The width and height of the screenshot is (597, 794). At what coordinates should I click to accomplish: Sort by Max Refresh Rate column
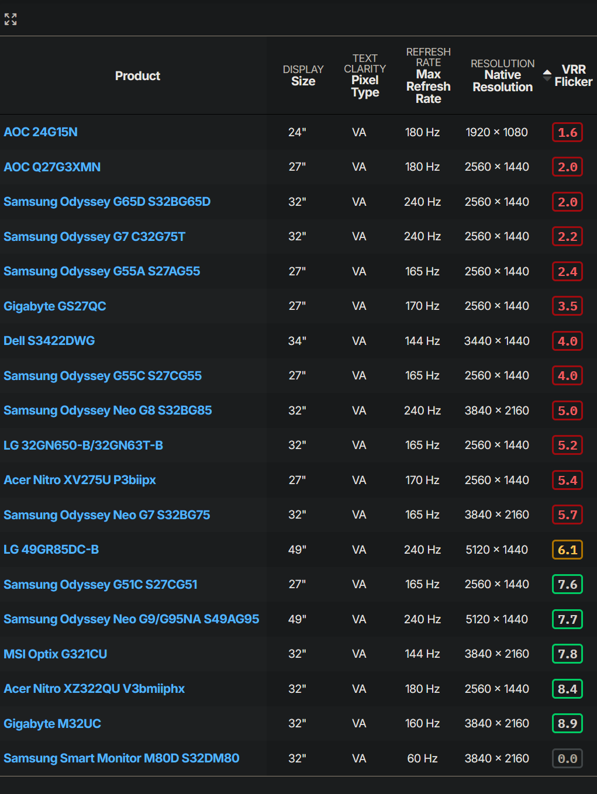coord(429,75)
